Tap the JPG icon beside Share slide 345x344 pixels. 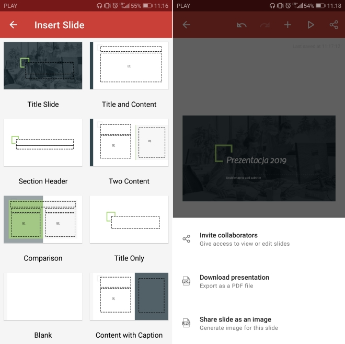(x=186, y=323)
